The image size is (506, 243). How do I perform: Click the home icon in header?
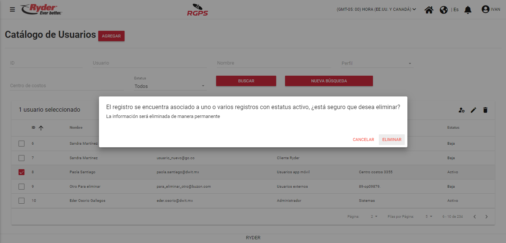click(x=429, y=10)
